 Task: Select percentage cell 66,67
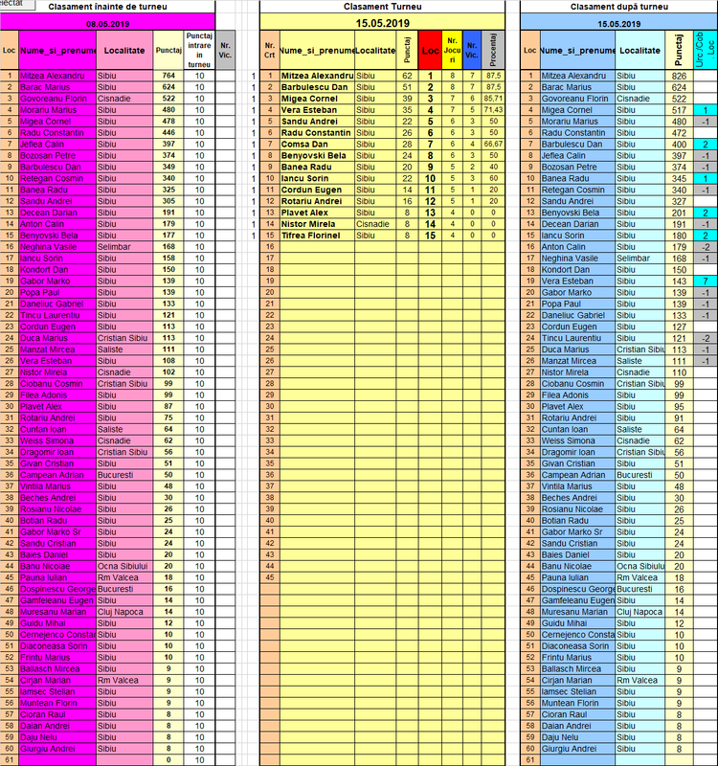click(493, 145)
